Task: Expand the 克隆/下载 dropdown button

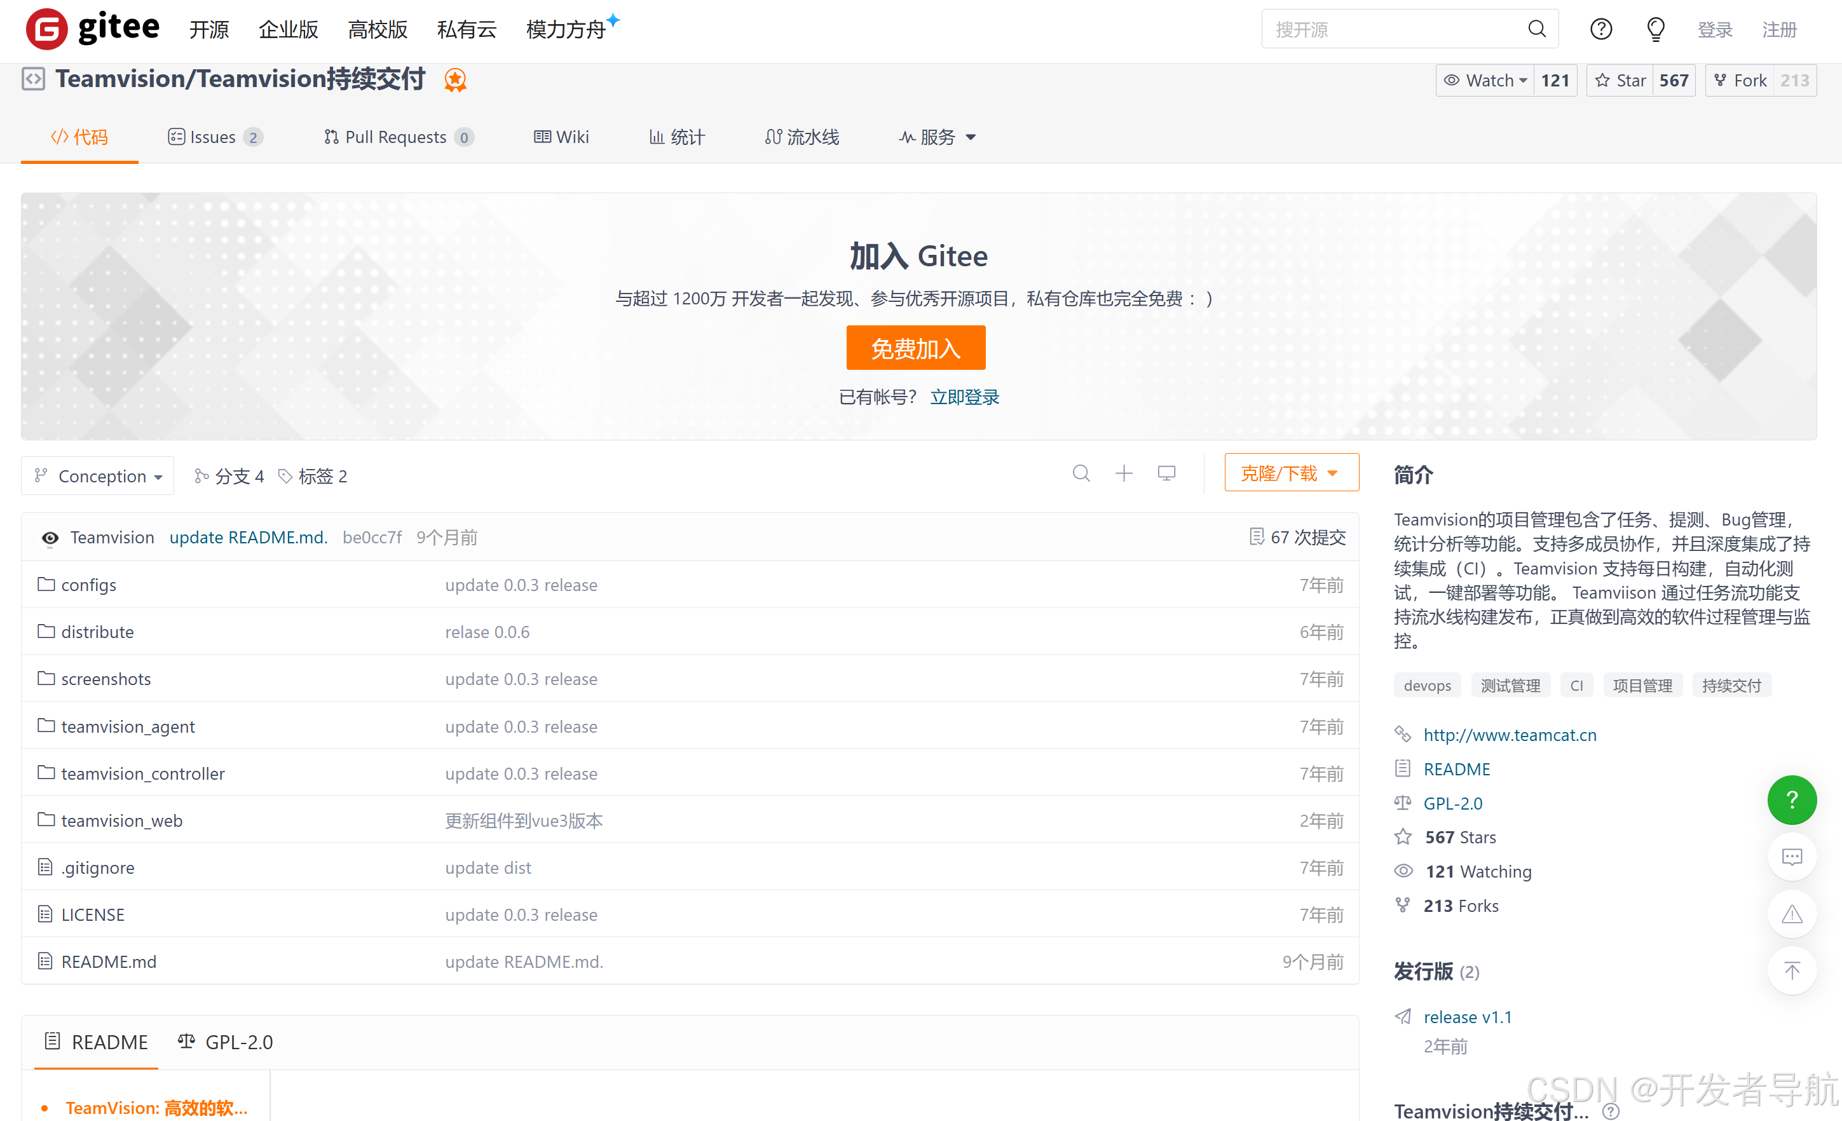Action: coord(1291,473)
